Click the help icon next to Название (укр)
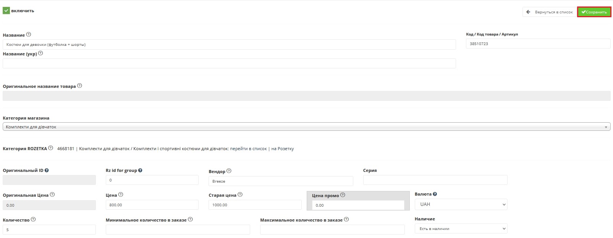 pyautogui.click(x=40, y=53)
